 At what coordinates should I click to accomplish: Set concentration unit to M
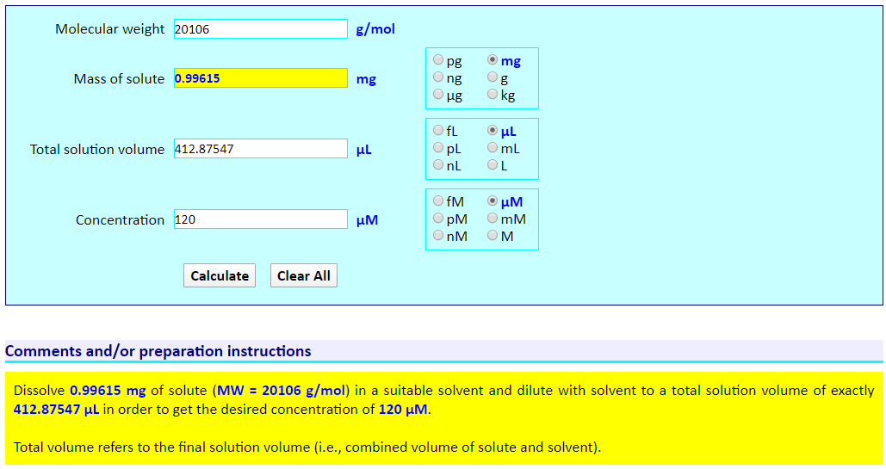[493, 236]
